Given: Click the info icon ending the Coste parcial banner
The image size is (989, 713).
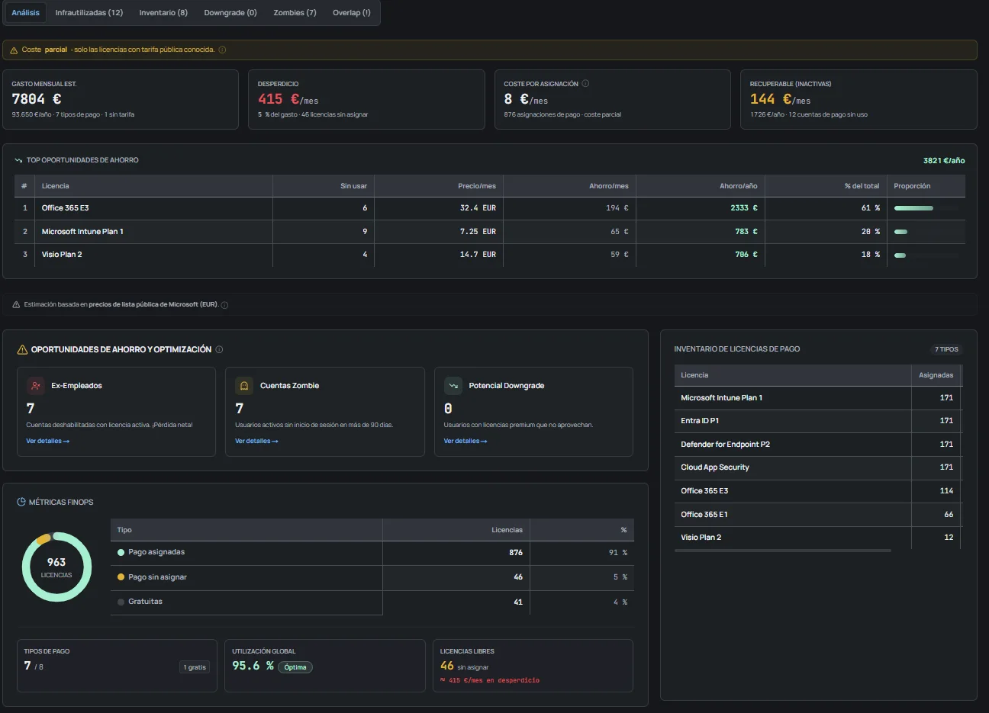Looking at the screenshot, I should pyautogui.click(x=223, y=50).
